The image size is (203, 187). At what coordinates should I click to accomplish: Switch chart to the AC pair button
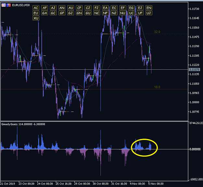pyautogui.click(x=36, y=8)
